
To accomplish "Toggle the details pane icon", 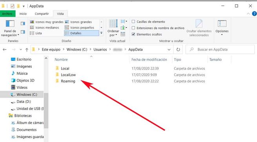I will pos(23,32).
